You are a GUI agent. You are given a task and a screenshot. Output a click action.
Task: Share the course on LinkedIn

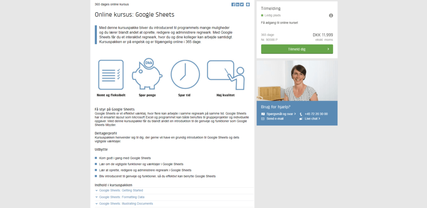click(237, 4)
